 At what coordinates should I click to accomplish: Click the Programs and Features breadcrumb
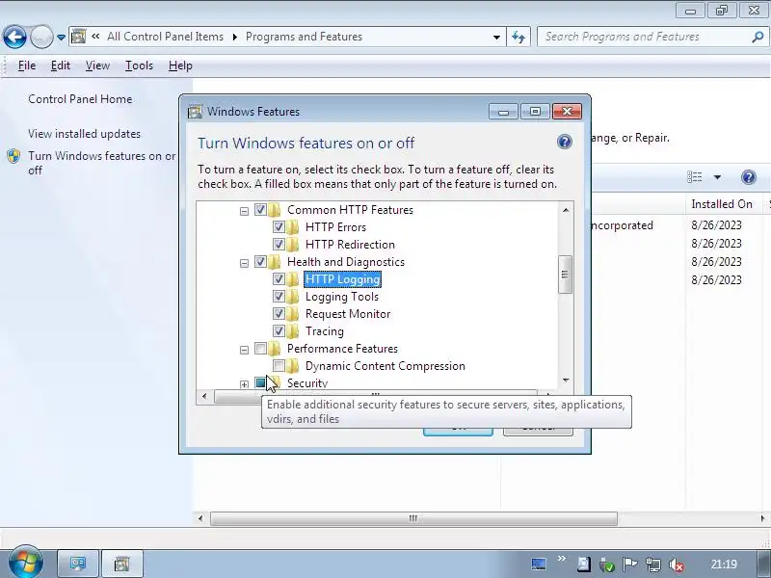point(304,37)
